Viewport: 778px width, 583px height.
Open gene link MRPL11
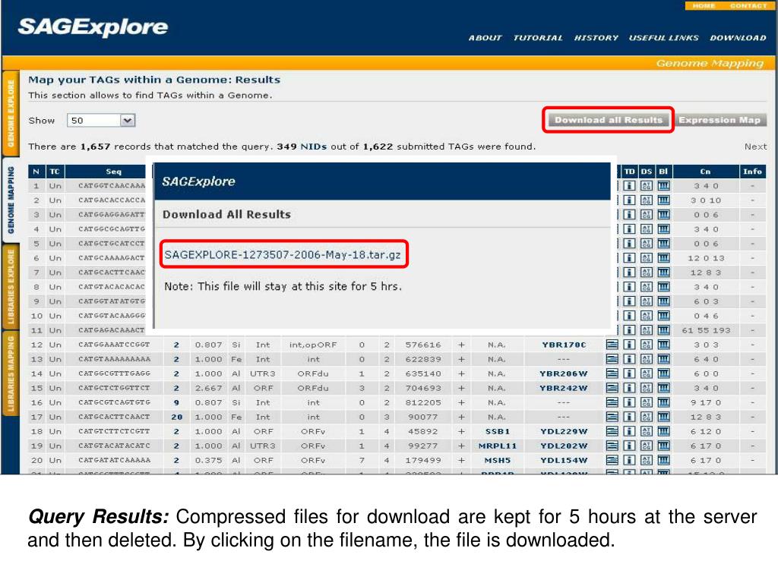pyautogui.click(x=497, y=446)
